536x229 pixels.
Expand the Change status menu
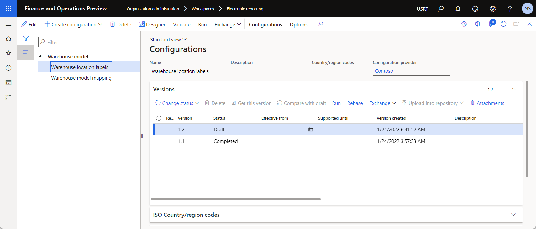coord(177,103)
